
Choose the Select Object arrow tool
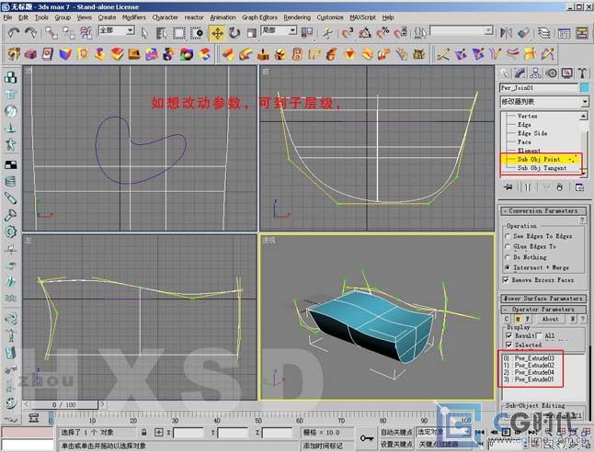(144, 33)
